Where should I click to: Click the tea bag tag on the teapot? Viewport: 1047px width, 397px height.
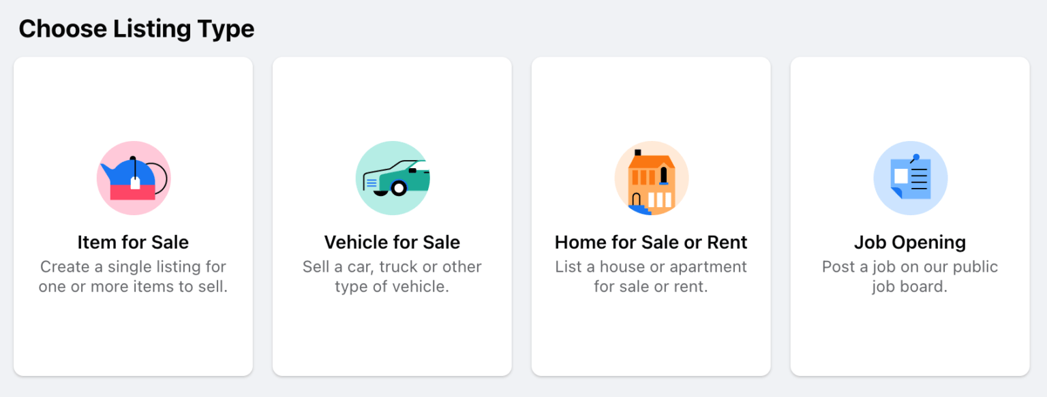pyautogui.click(x=135, y=183)
